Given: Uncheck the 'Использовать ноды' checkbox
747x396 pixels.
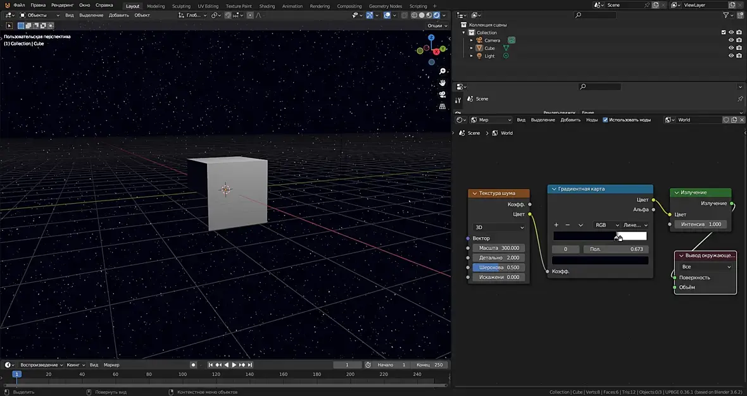Looking at the screenshot, I should [605, 120].
